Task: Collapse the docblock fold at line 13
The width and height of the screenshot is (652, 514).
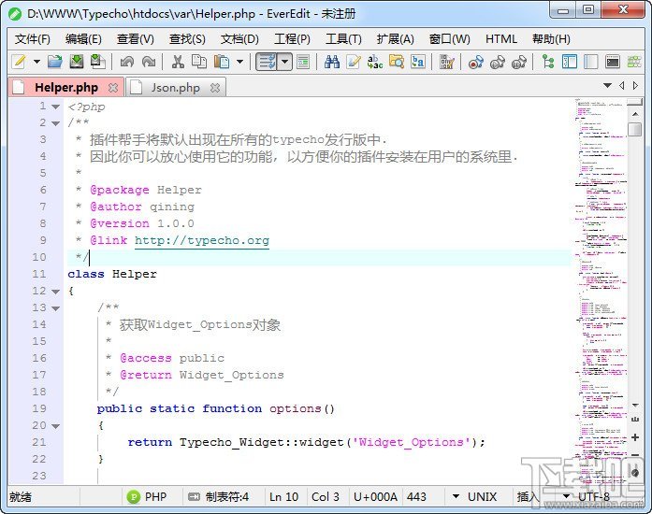Action: [x=55, y=308]
